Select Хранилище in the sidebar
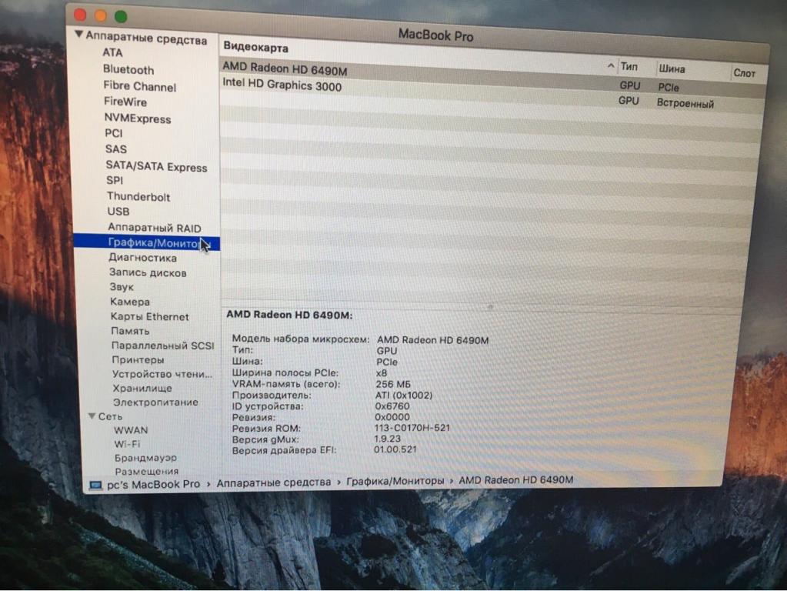Viewport: 787px width, 591px height. pos(142,388)
